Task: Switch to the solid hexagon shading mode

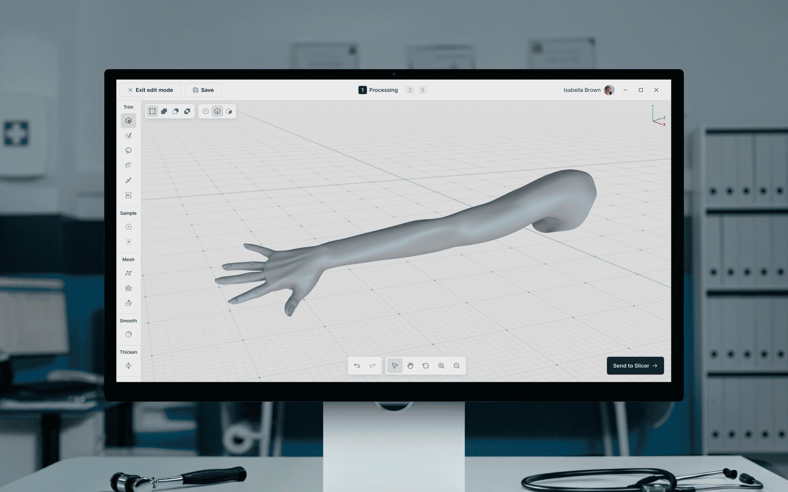Action: [x=229, y=111]
